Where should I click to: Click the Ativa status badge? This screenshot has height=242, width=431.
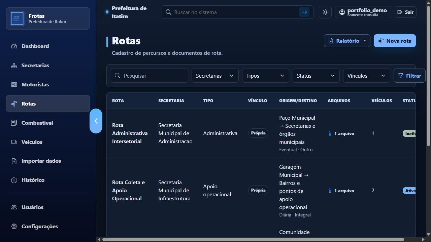pyautogui.click(x=409, y=191)
